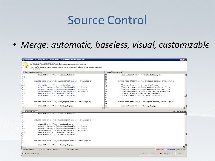Viewport: 215px width, 161px height.
Task: Click the file icon beside Yours pane header
Action: tap(106, 72)
